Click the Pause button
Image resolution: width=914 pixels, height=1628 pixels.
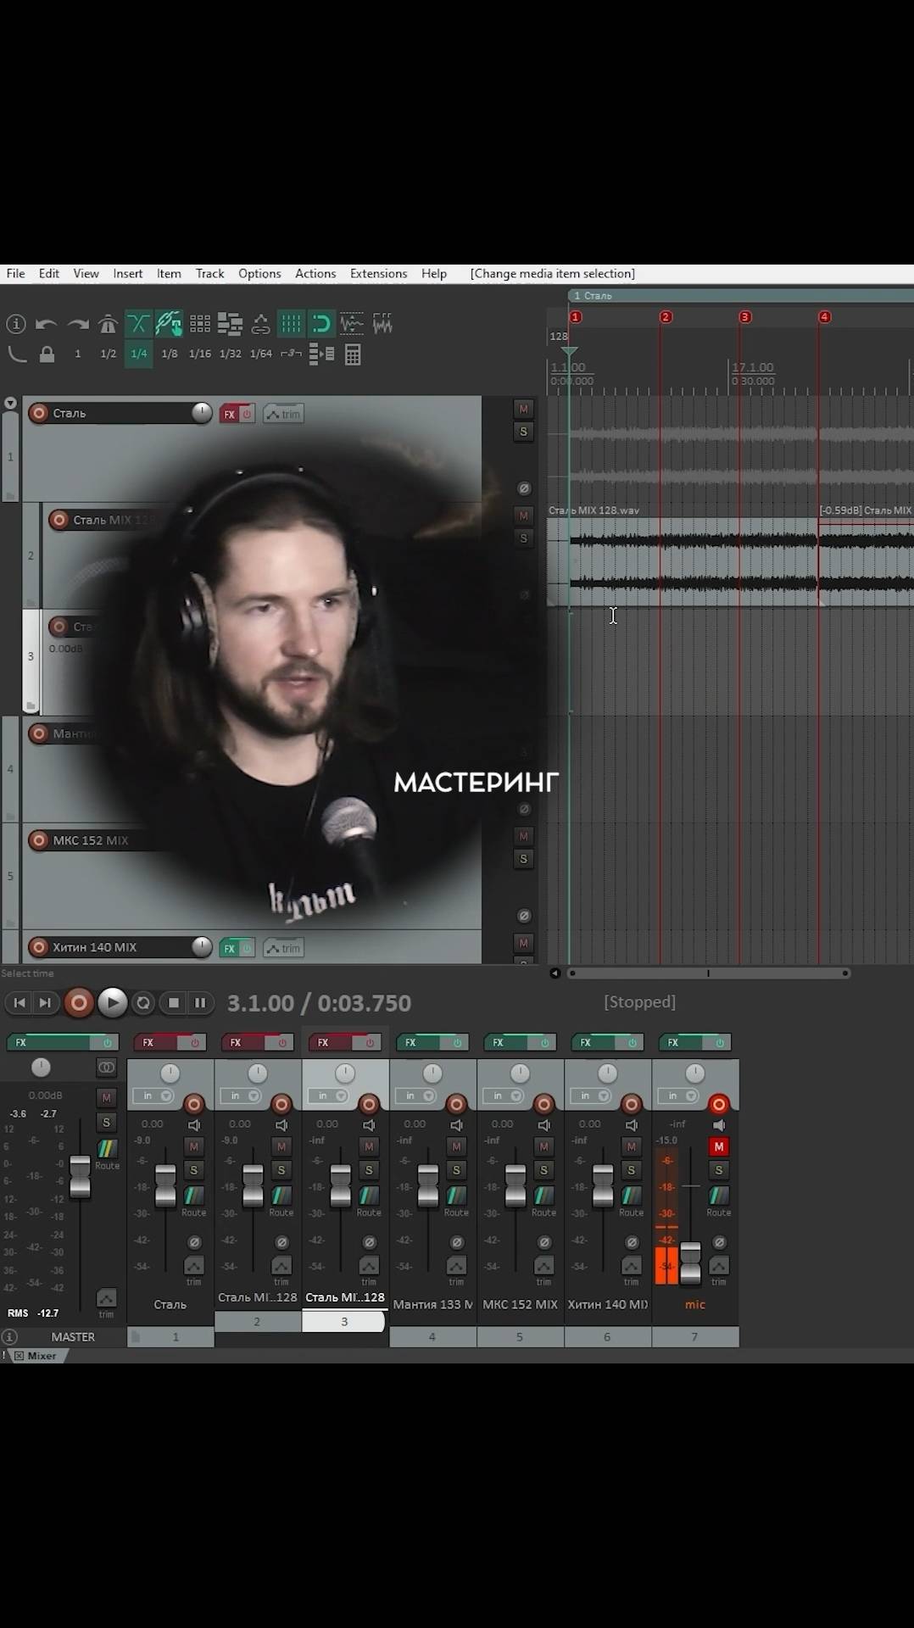coord(200,1003)
